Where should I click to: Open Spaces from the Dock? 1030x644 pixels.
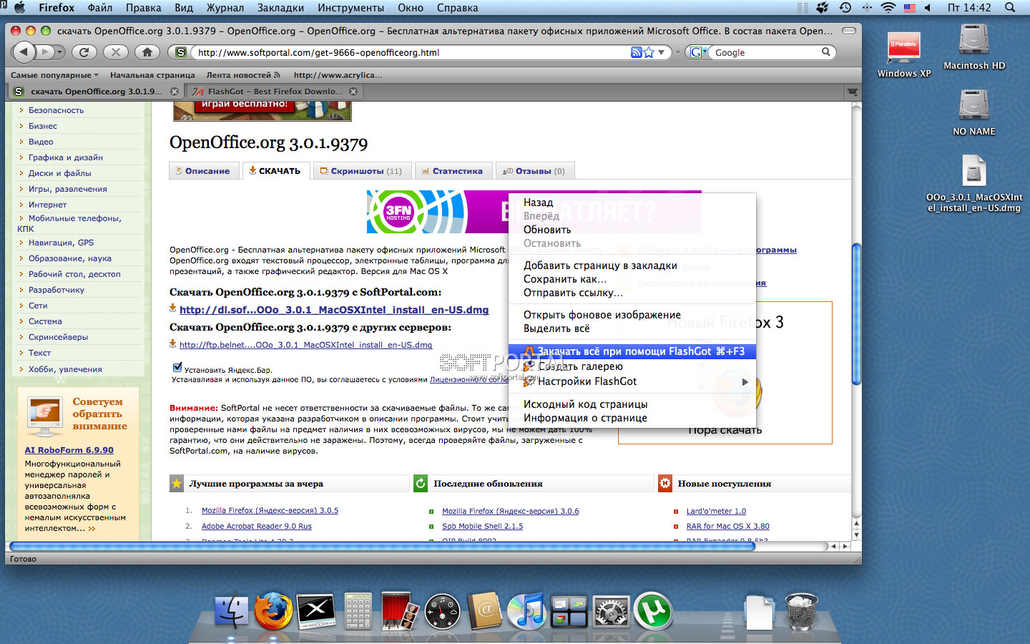tap(569, 613)
